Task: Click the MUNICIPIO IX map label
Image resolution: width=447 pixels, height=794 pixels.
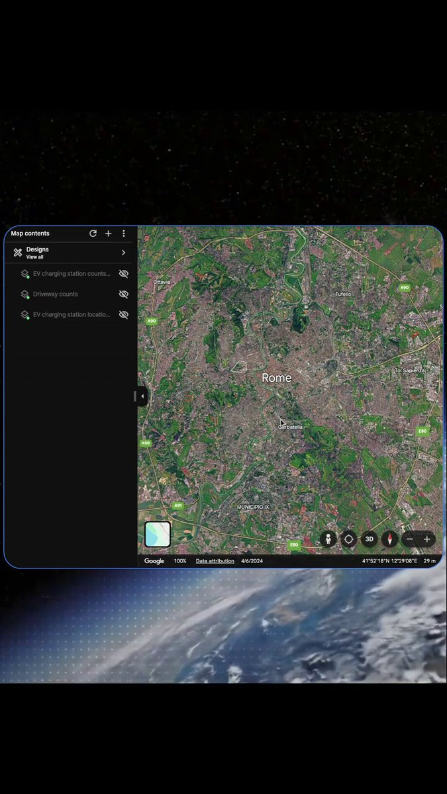Action: click(254, 507)
